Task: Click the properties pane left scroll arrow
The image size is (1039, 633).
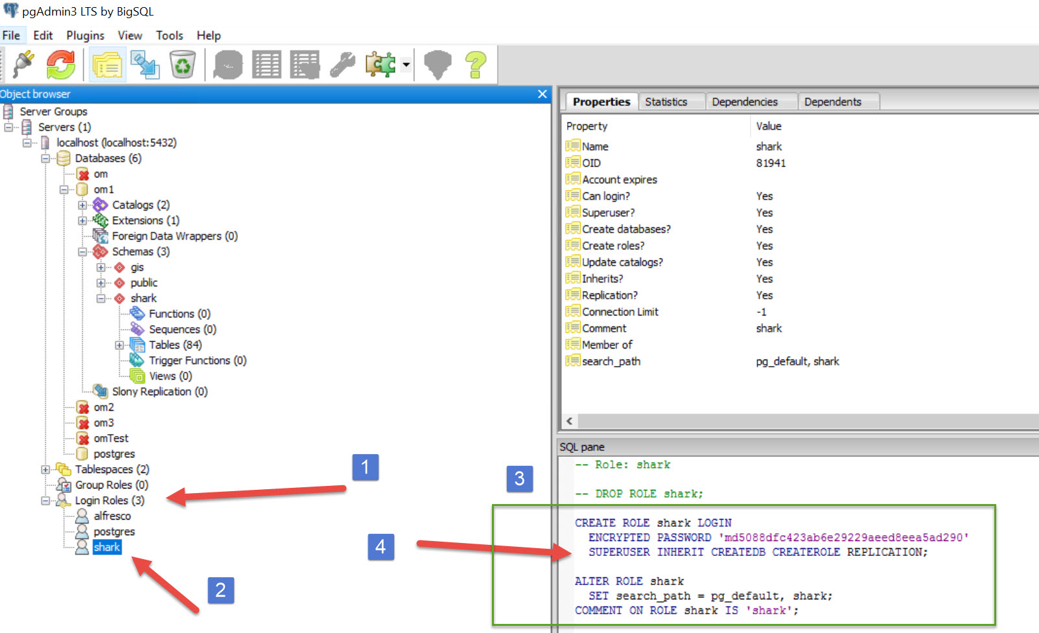Action: 570,421
